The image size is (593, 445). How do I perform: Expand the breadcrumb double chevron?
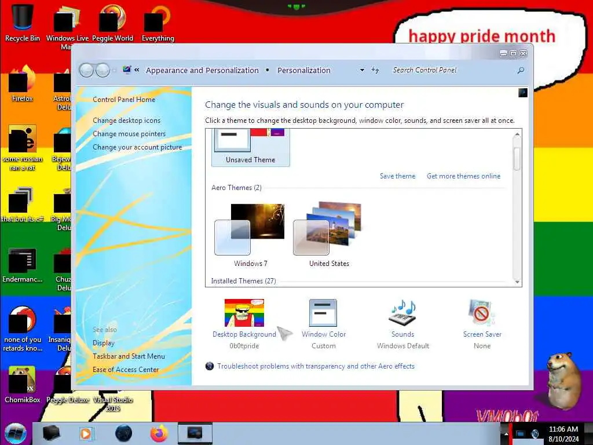point(137,70)
